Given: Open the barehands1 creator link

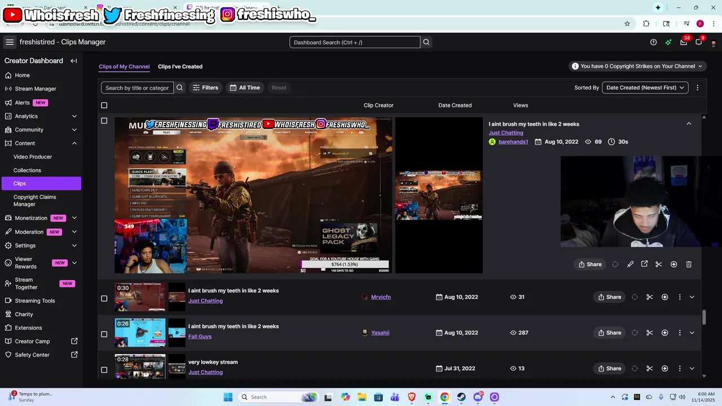Looking at the screenshot, I should [x=513, y=142].
